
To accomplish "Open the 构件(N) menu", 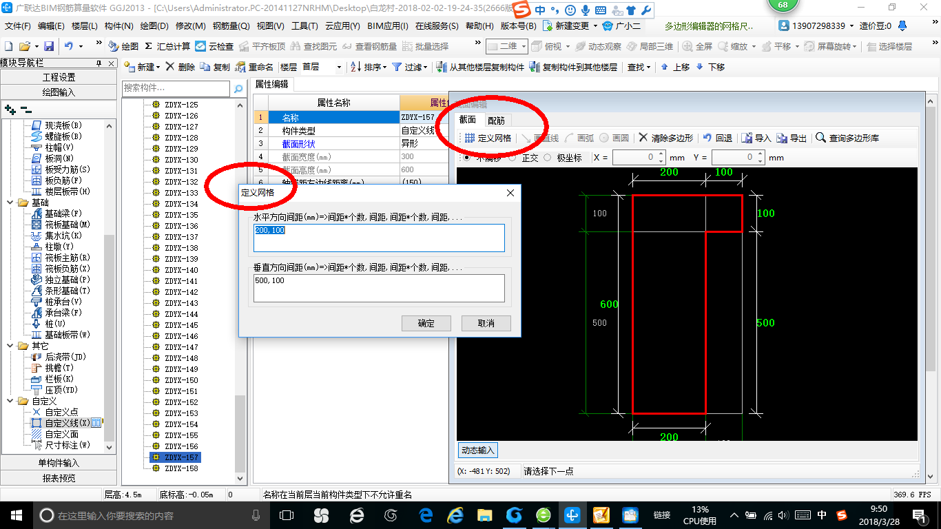I will pyautogui.click(x=118, y=26).
